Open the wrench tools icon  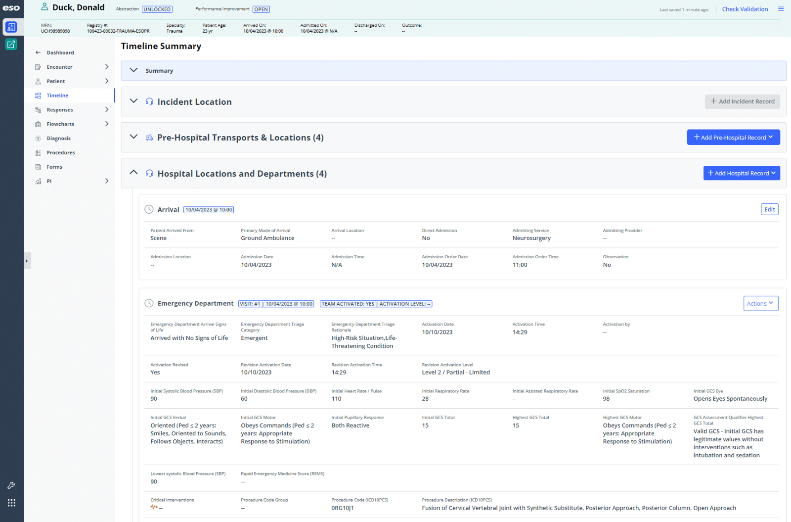11,485
